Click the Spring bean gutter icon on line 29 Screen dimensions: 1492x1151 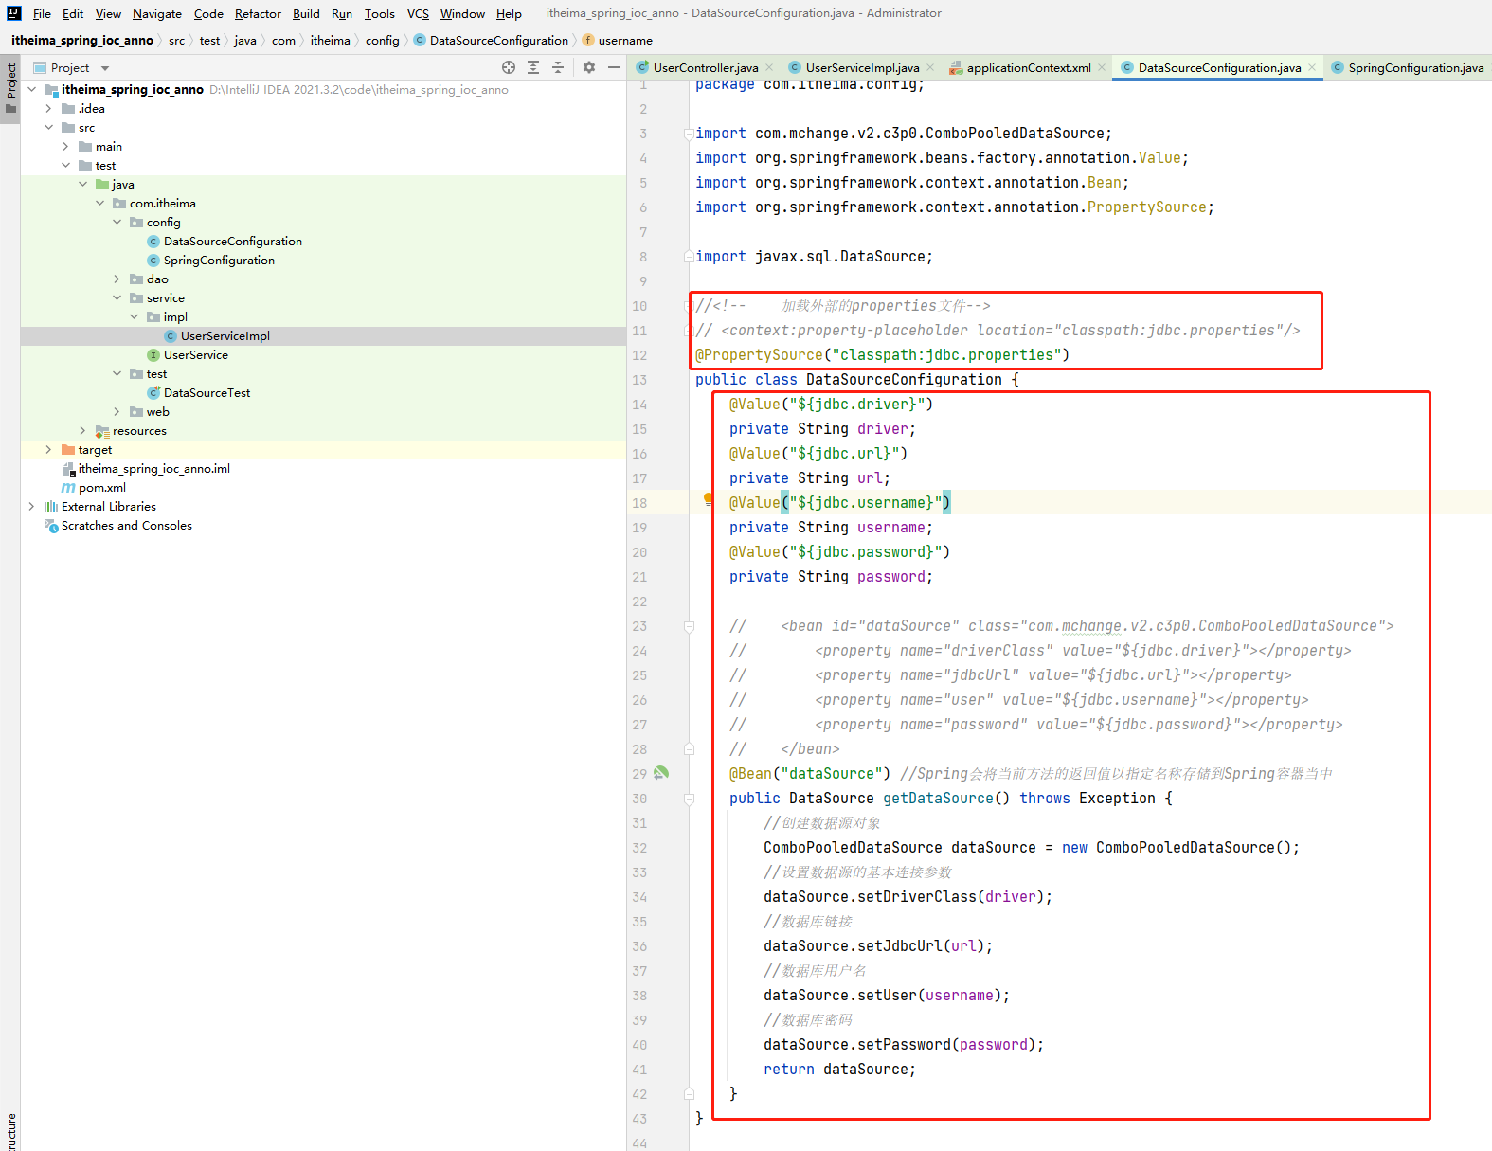tap(661, 773)
